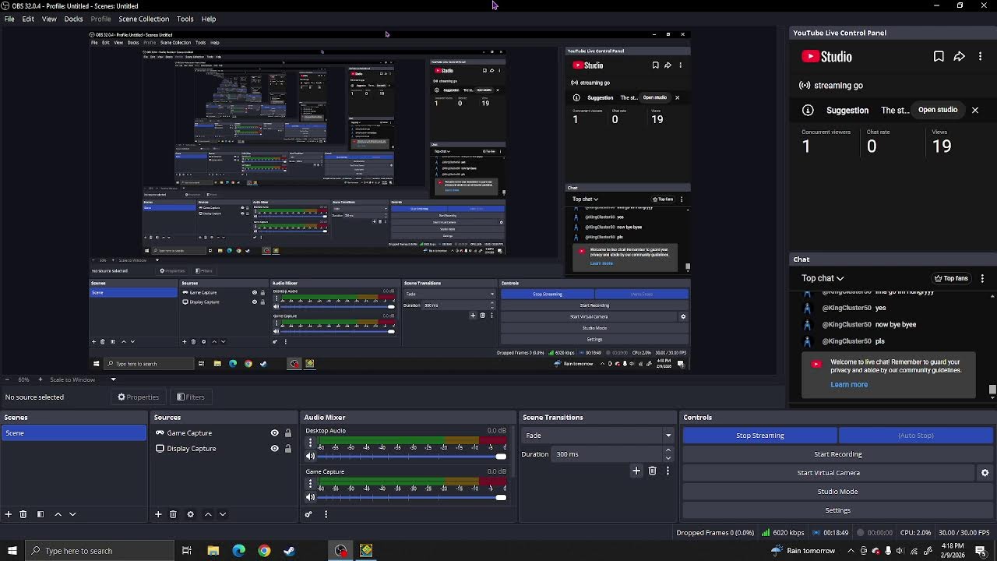
Task: Open the Help menu
Action: (x=209, y=19)
